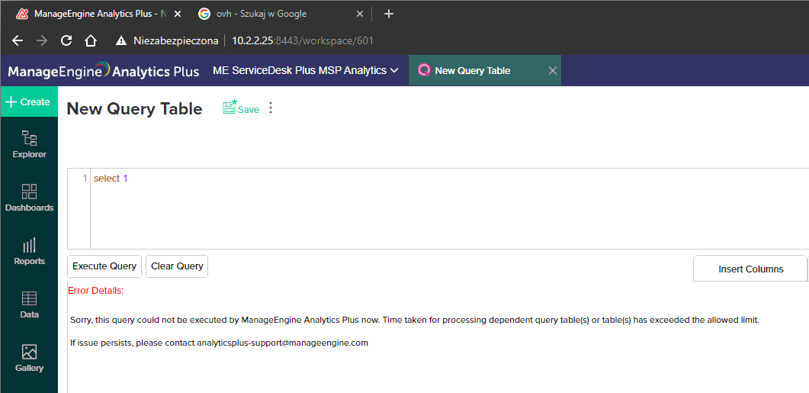Viewport: 809px width, 393px height.
Task: Close the New Query Table tab
Action: pyautogui.click(x=553, y=71)
